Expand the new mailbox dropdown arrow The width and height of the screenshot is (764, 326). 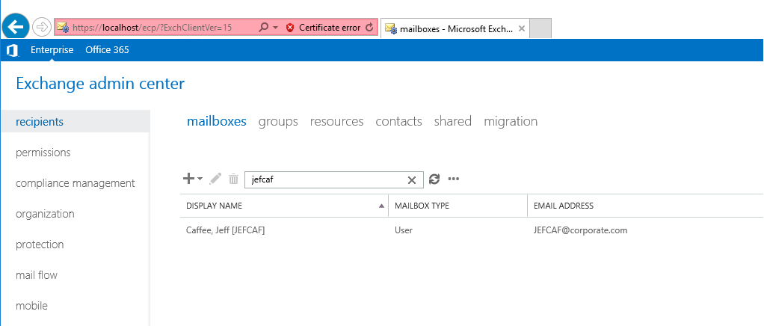pos(200,179)
